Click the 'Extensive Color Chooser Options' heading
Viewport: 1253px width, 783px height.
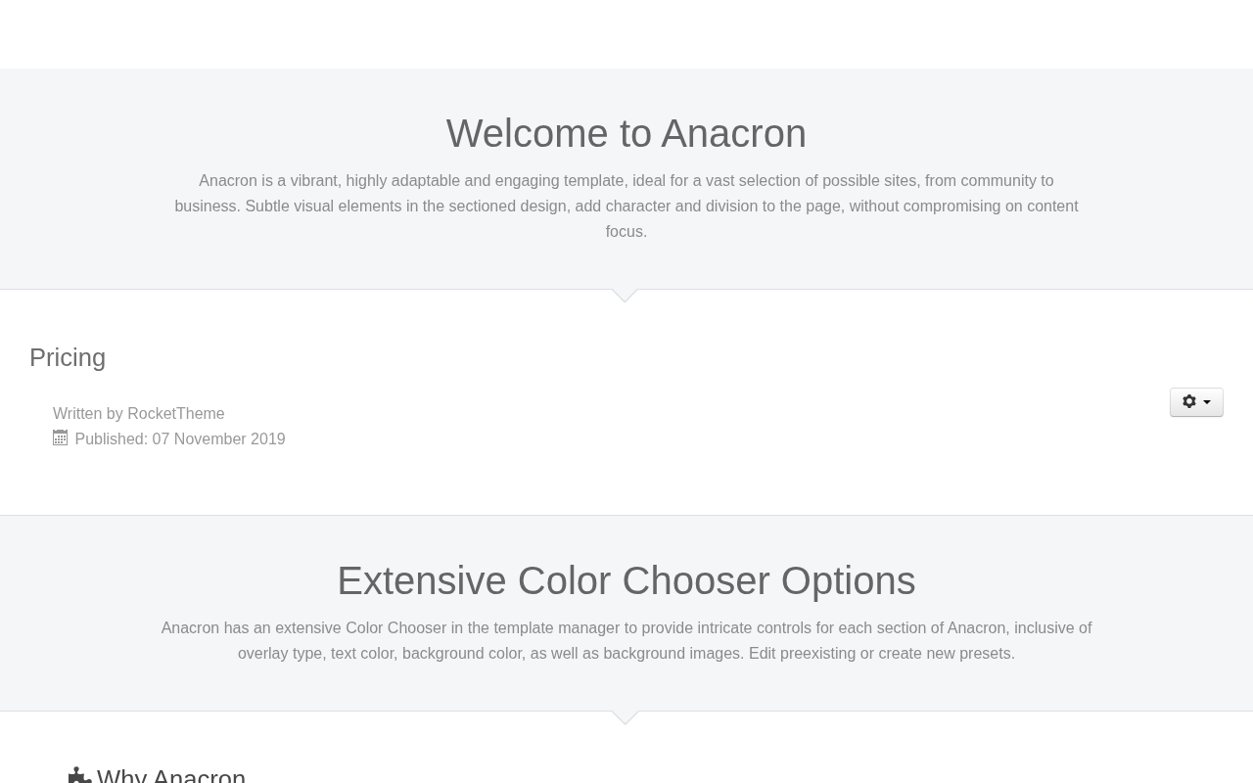pos(626,580)
